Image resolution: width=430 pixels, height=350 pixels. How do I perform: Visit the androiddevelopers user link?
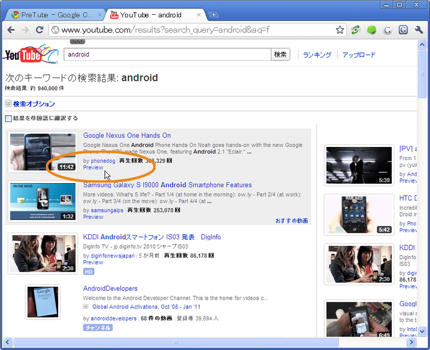coord(114,319)
